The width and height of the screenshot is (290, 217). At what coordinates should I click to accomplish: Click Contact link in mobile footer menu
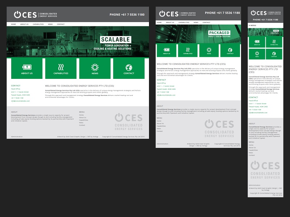pos(252,155)
